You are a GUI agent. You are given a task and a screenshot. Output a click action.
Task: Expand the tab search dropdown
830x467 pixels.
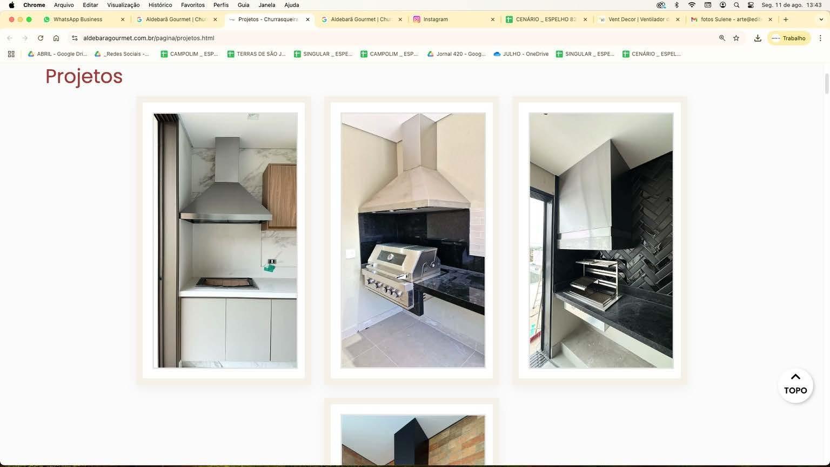point(821,19)
